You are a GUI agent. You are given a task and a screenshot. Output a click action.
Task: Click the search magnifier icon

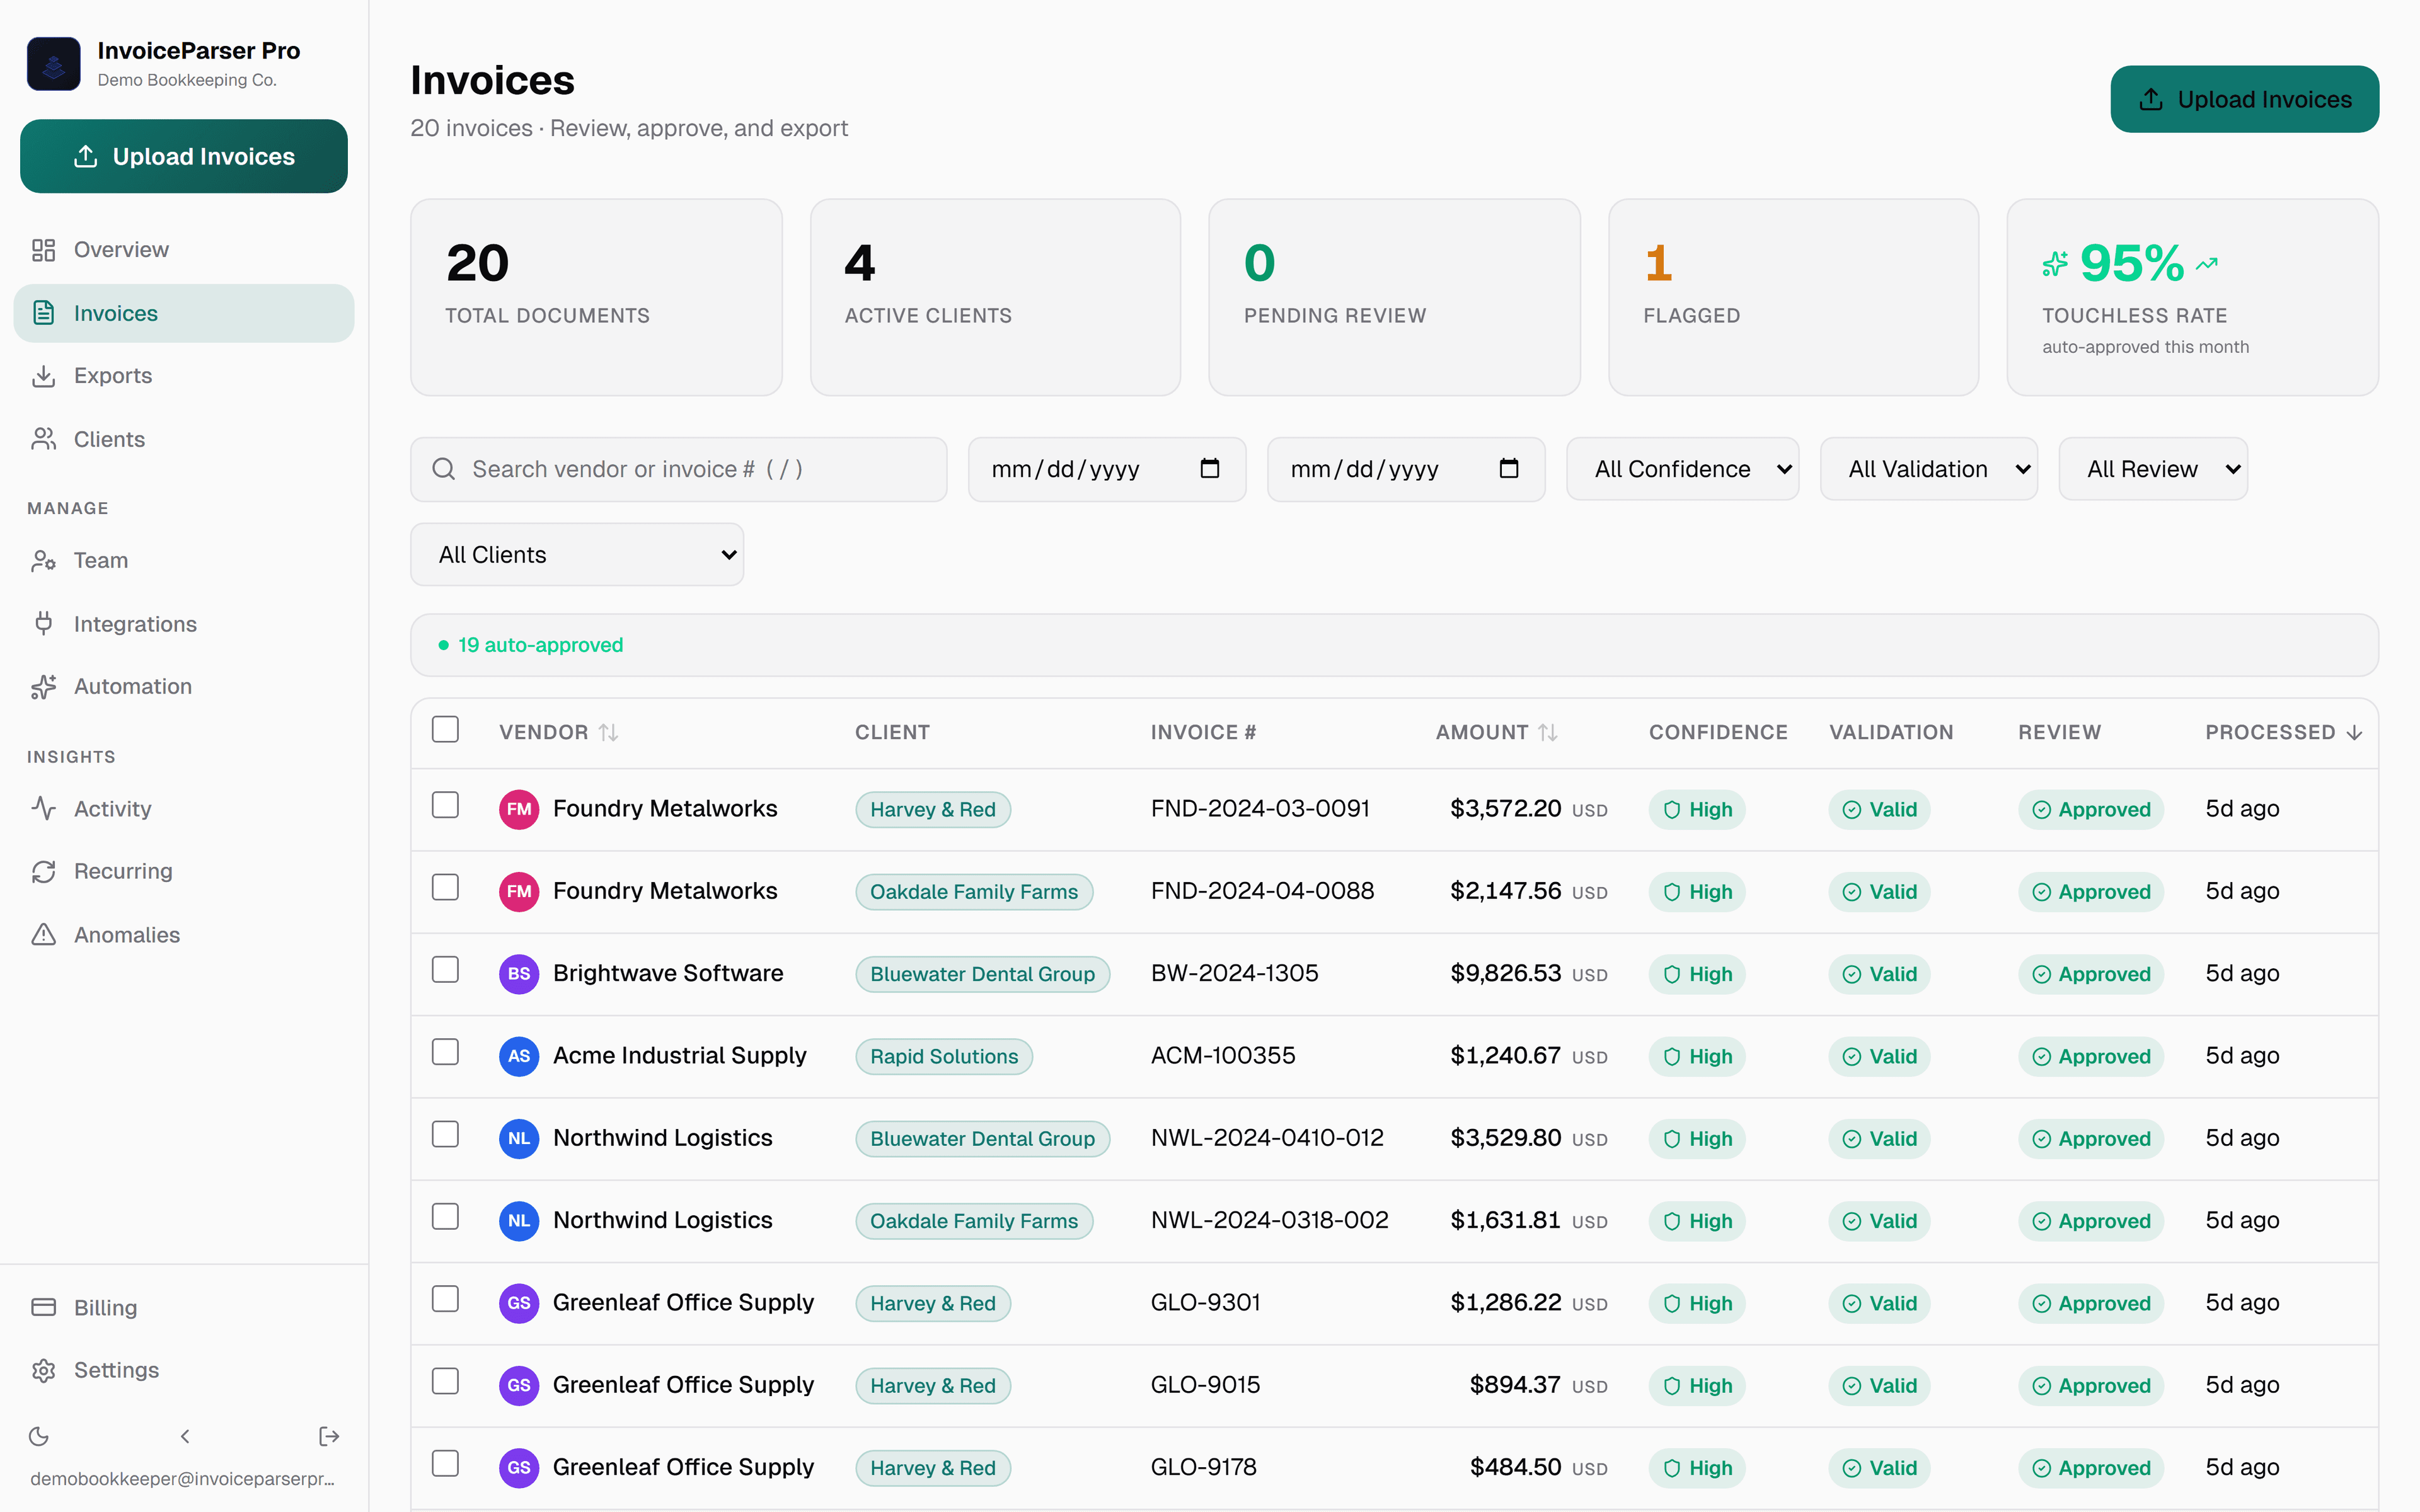[443, 469]
